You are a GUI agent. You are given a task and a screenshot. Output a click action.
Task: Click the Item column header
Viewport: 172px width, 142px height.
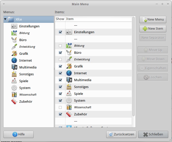click(98, 19)
